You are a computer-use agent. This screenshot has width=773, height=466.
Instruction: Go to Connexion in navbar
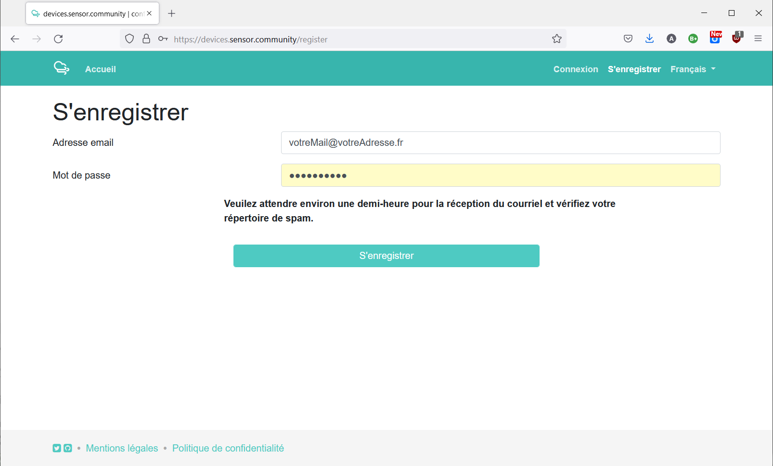coord(576,69)
